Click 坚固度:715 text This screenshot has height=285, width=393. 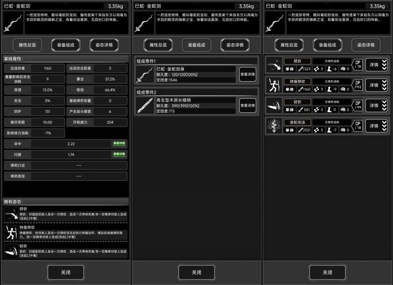[165, 111]
